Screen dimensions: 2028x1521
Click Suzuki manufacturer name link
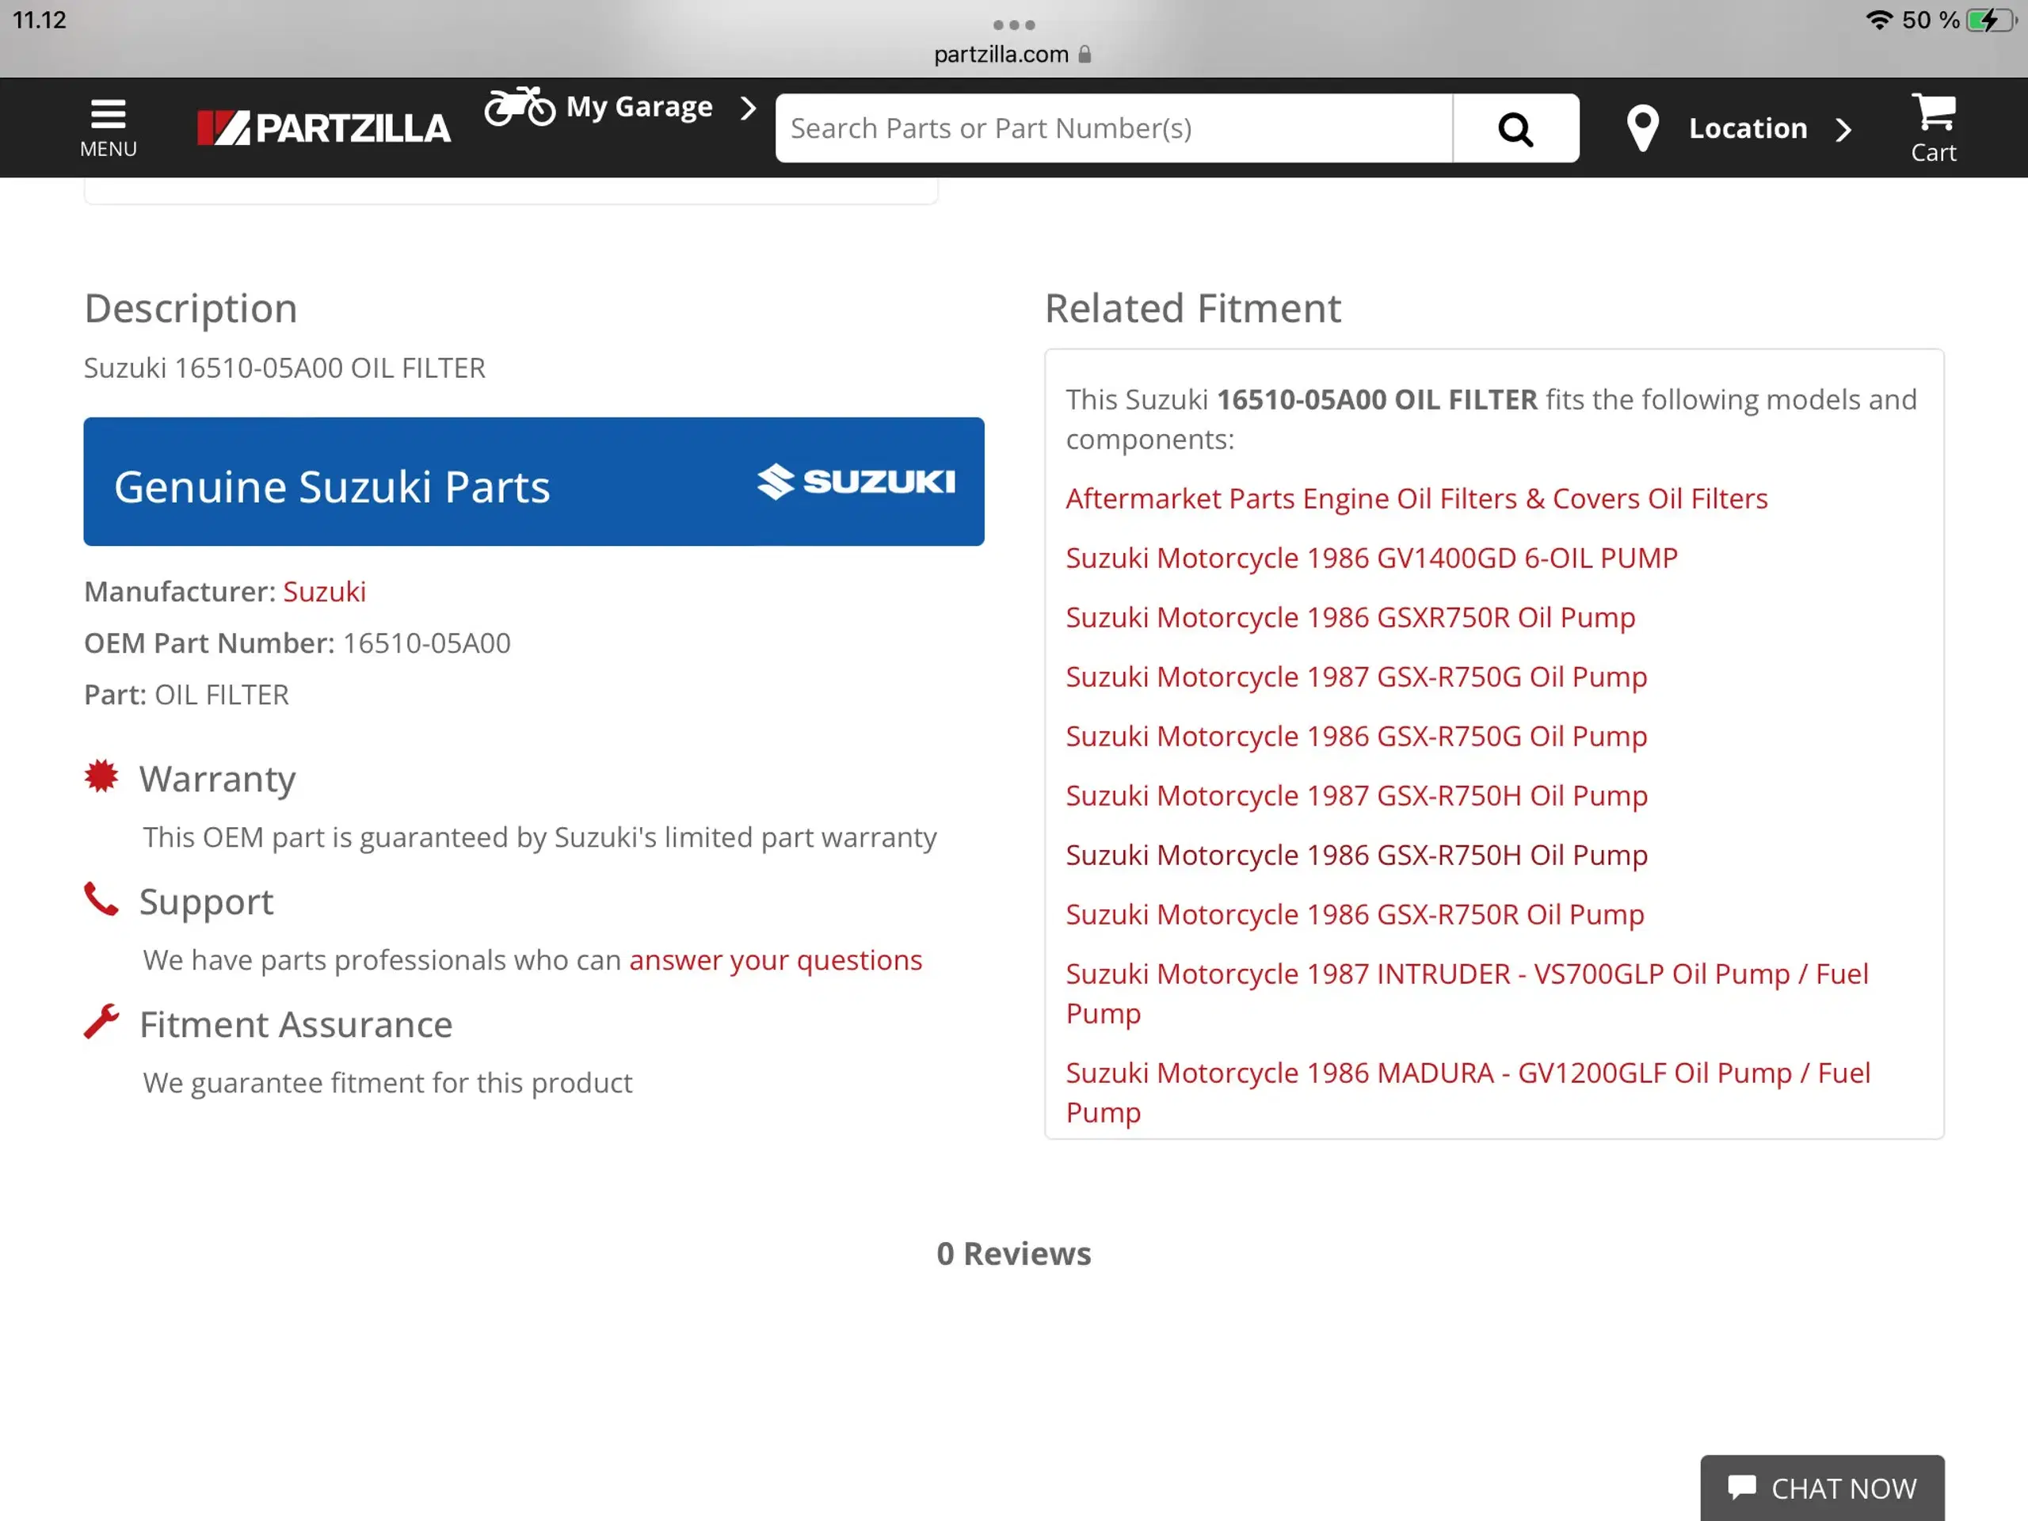tap(322, 589)
